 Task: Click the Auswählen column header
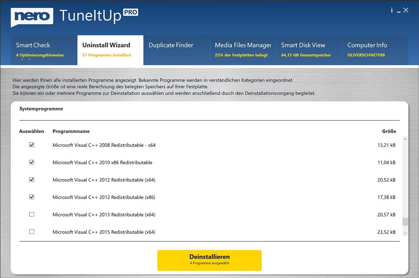click(x=31, y=131)
